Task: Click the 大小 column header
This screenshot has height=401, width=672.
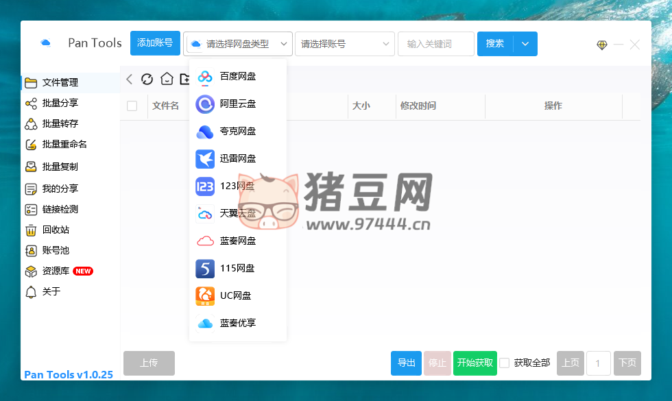Action: click(361, 106)
